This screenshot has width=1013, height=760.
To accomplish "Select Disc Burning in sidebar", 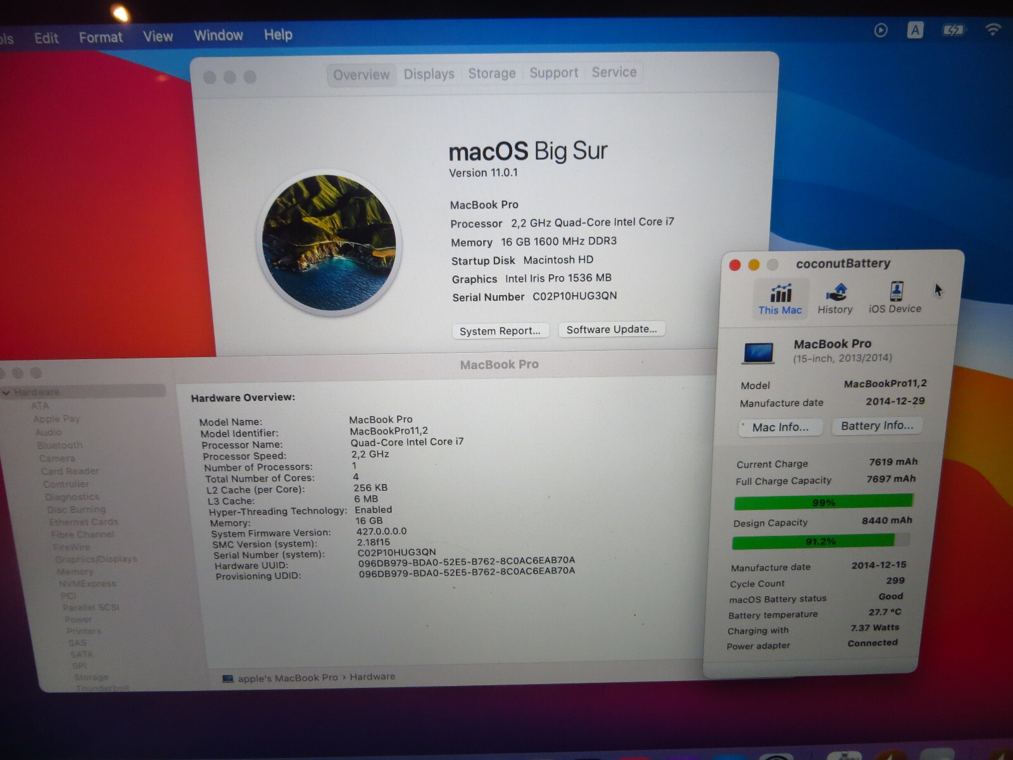I will [x=76, y=509].
